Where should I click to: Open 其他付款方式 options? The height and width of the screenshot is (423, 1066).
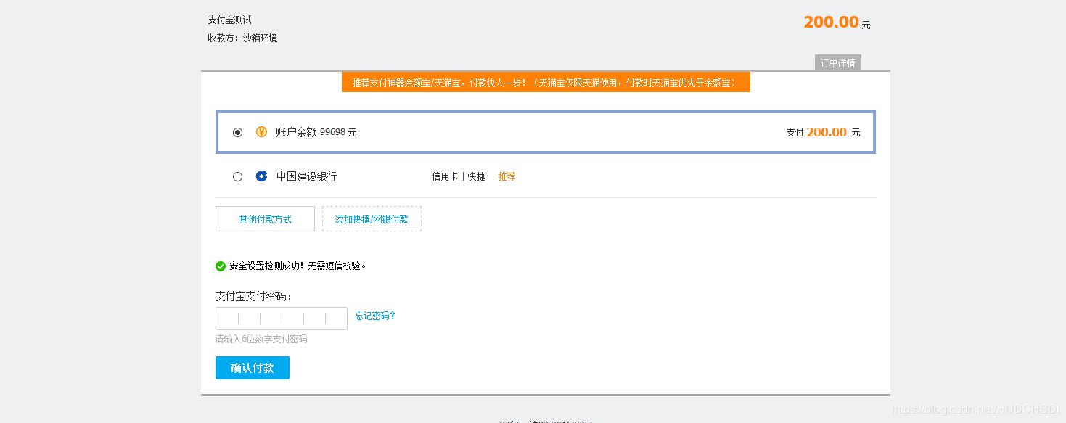click(x=264, y=218)
